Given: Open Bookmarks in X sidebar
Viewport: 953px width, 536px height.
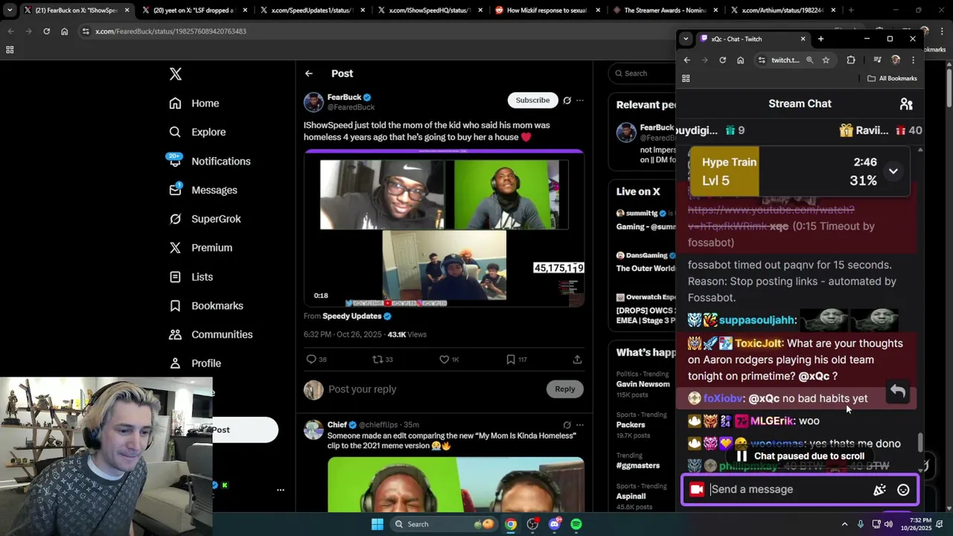Looking at the screenshot, I should click(x=206, y=306).
